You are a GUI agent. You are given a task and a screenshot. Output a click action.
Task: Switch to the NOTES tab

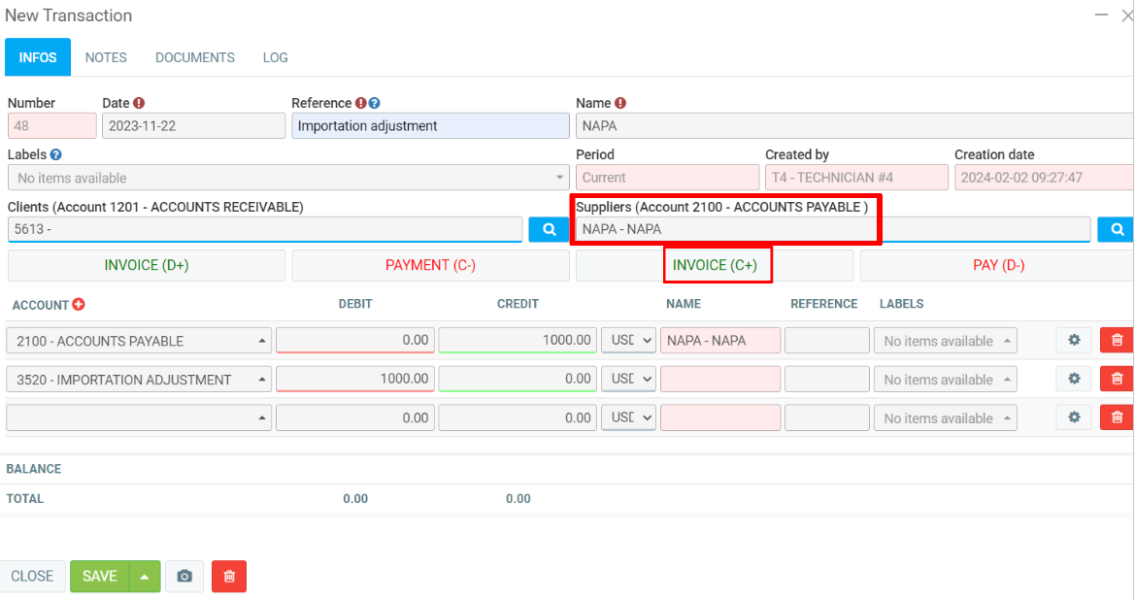coord(106,57)
